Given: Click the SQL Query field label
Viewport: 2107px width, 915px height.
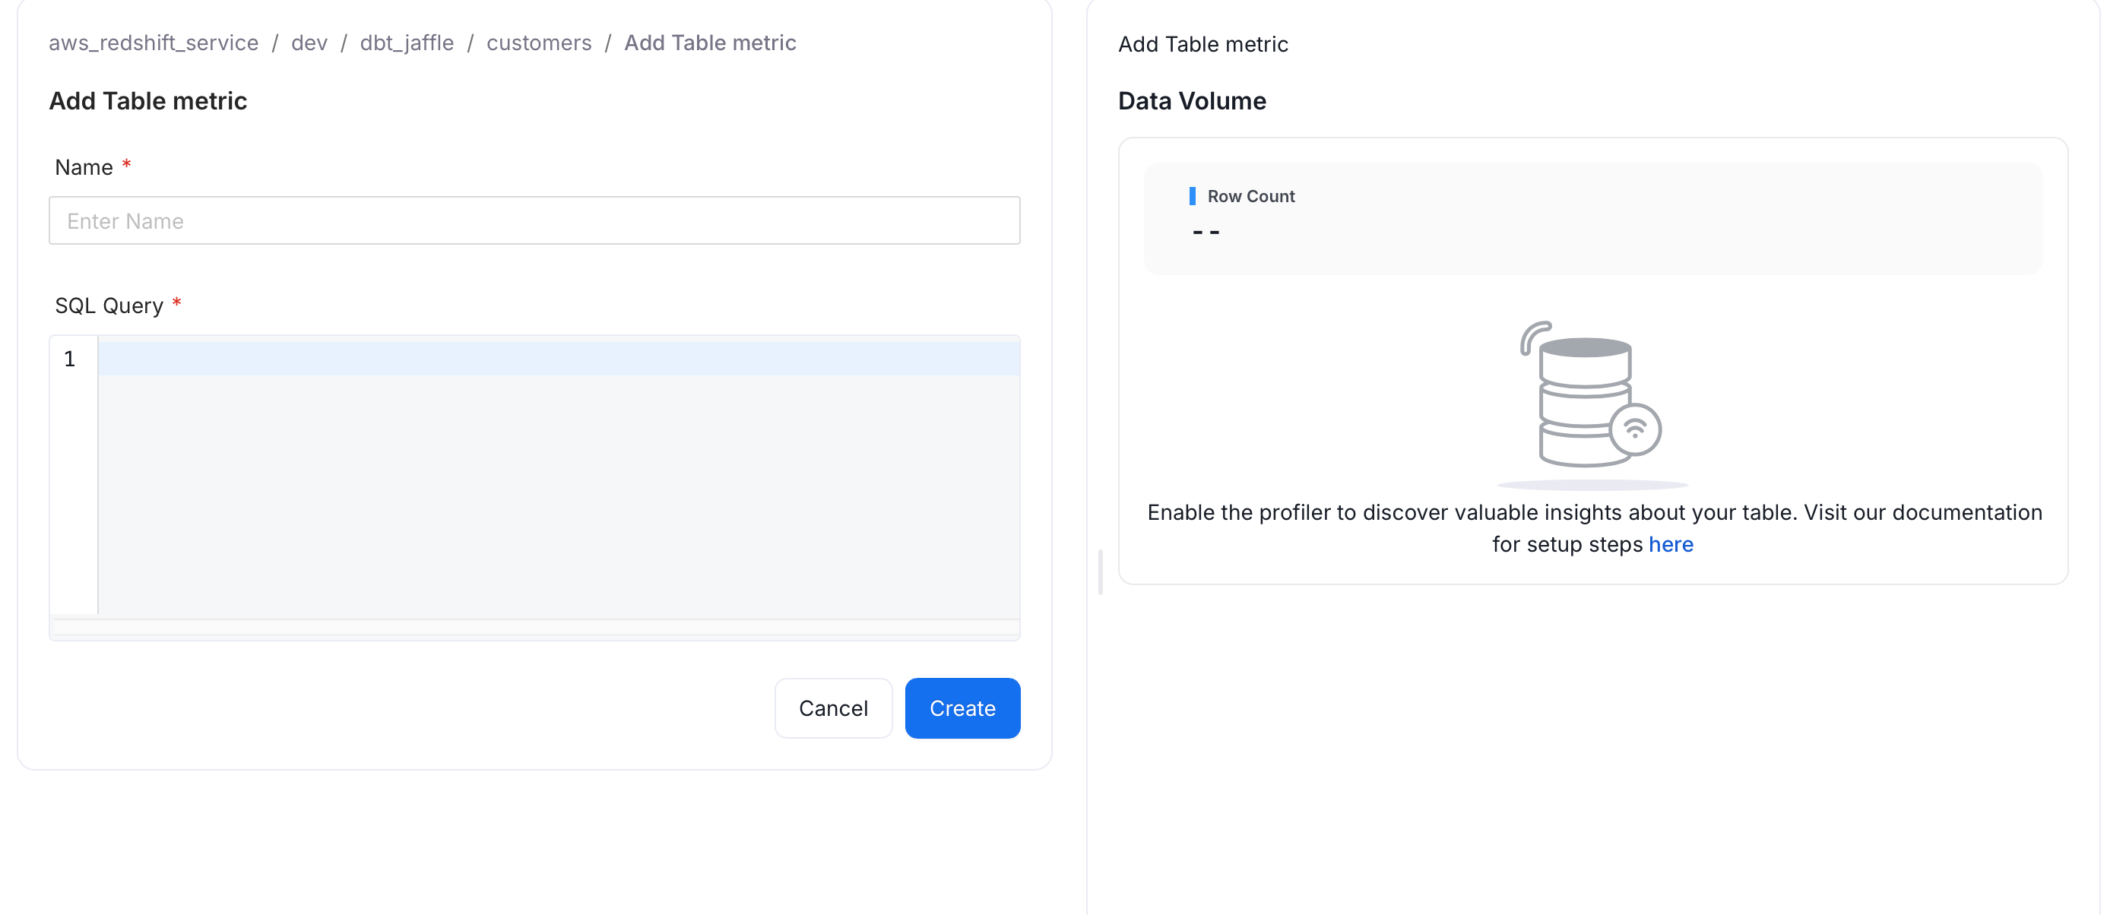Looking at the screenshot, I should 109,305.
